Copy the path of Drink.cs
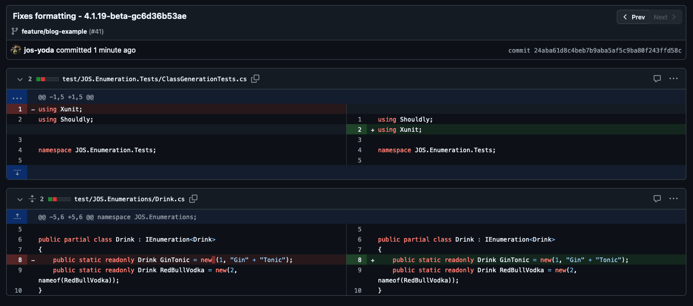The height and width of the screenshot is (306, 693). point(193,199)
